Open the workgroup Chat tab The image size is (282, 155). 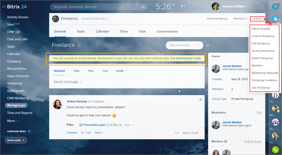(x=142, y=31)
